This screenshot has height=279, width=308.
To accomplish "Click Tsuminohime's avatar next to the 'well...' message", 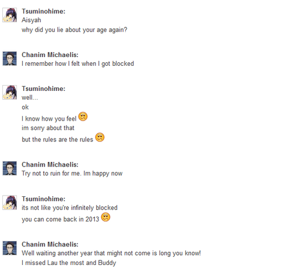I will tap(10, 93).
